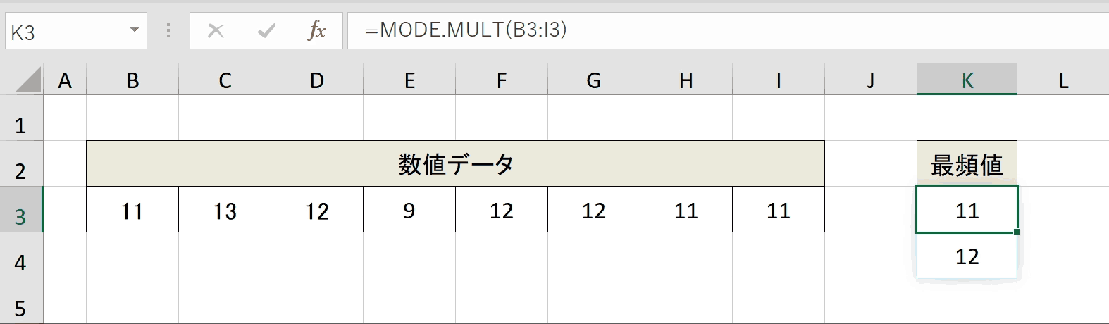The width and height of the screenshot is (1109, 324).
Task: Click the Name Box showing K3
Action: click(x=76, y=31)
